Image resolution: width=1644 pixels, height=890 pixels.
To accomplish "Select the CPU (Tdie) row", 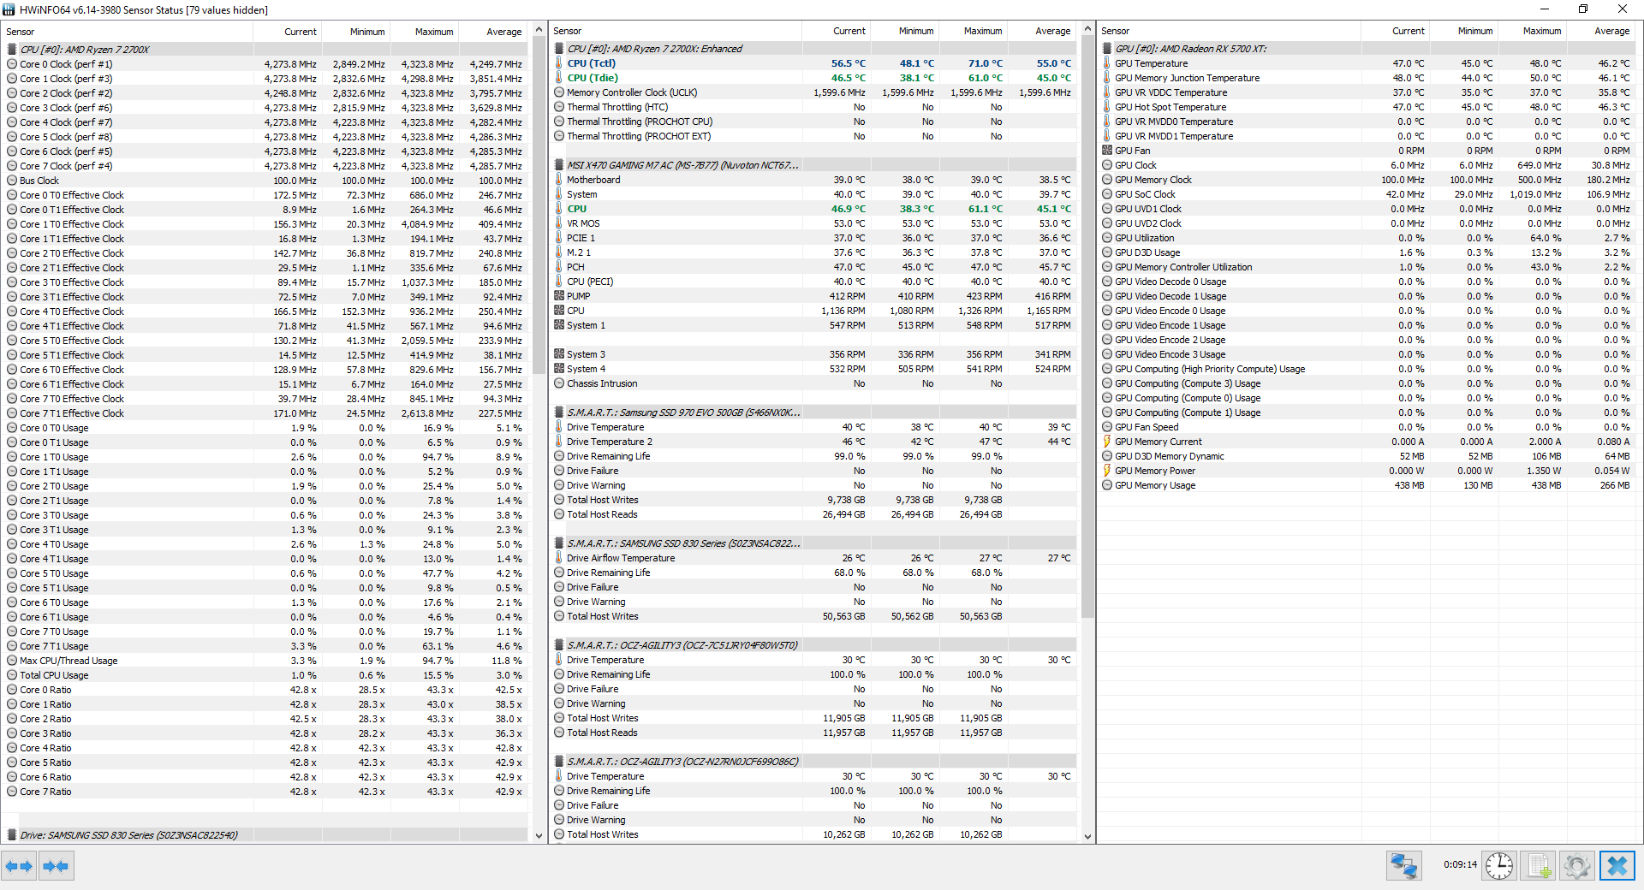I will [813, 78].
